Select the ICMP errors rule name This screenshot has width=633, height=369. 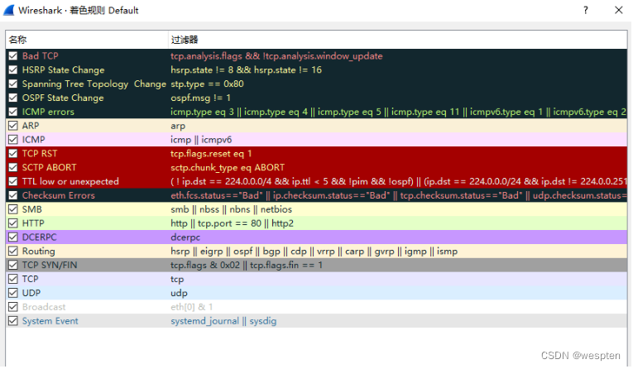point(48,112)
